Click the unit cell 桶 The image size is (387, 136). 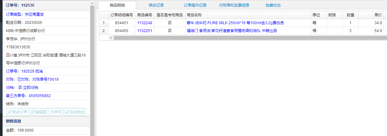319,31
